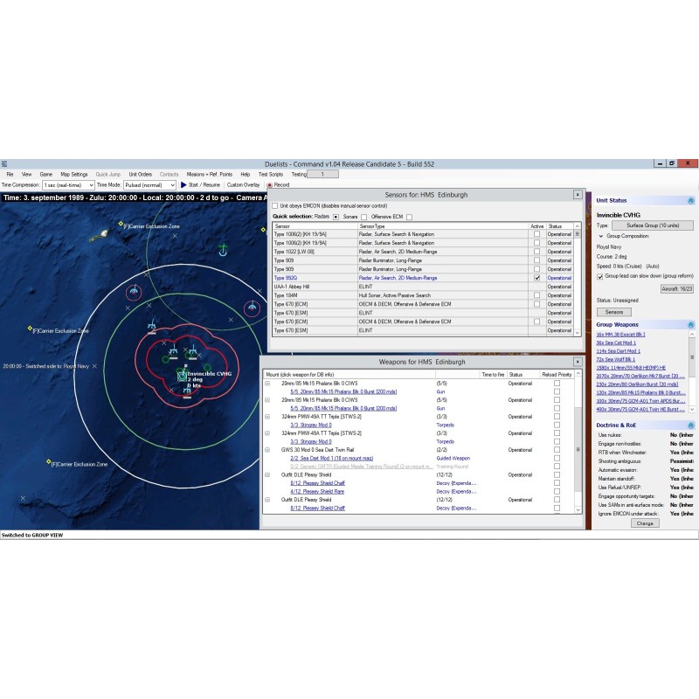Collapse the Doctrine & RoE panel icon
699x699 pixels.
(690, 423)
